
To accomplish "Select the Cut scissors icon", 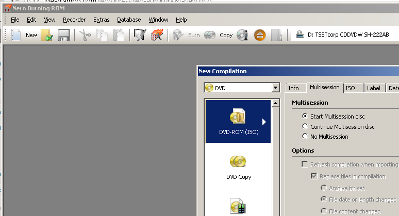I will click(x=85, y=35).
